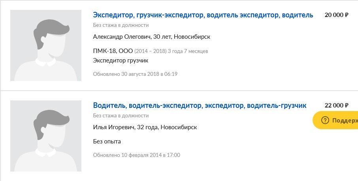This screenshot has height=181, width=358.
Task: Click Илья Игоревич's avatar placeholder image
Action: click(46, 136)
